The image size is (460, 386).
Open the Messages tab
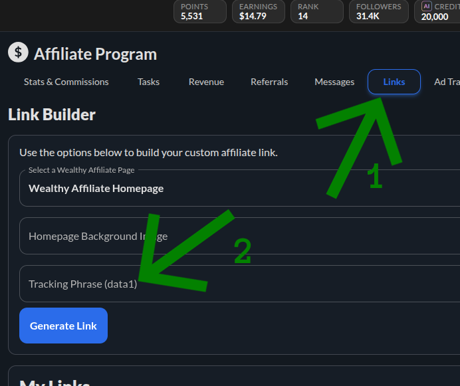click(334, 82)
